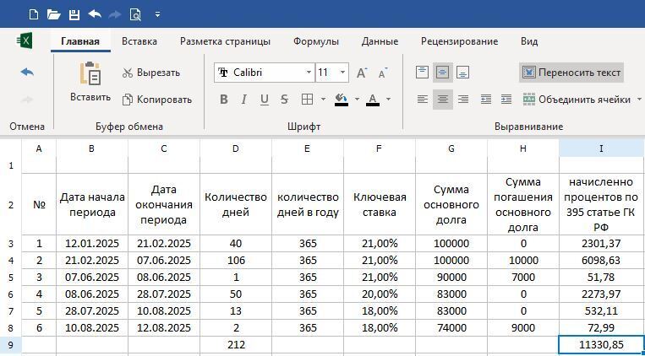Viewport: 645px width, 356px height.
Task: Align cell content to the vertical middle
Action: [x=443, y=73]
